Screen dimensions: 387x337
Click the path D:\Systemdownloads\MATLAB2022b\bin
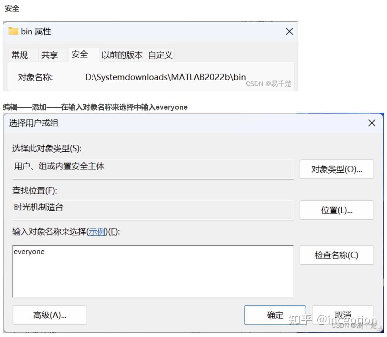pyautogui.click(x=165, y=76)
